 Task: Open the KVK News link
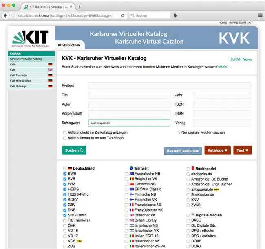coord(243,59)
